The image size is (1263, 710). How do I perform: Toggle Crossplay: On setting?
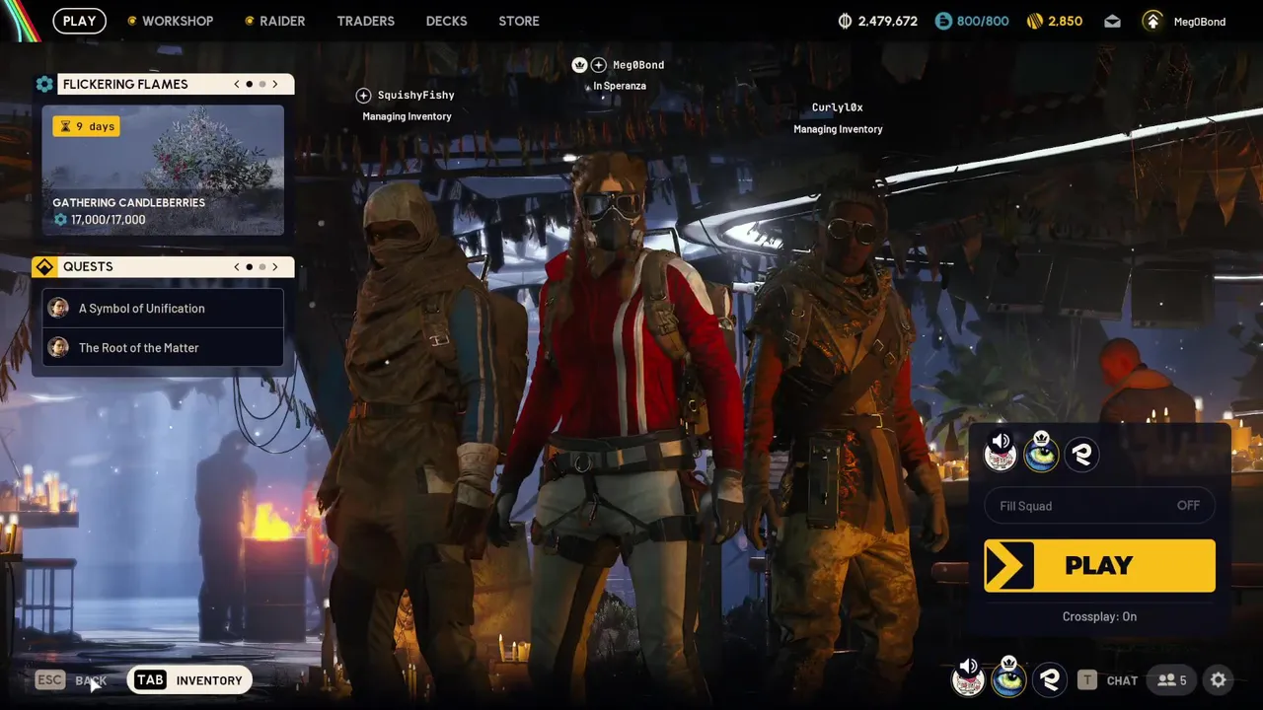(x=1099, y=616)
